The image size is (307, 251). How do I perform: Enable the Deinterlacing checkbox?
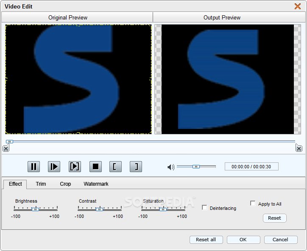pos(204,207)
